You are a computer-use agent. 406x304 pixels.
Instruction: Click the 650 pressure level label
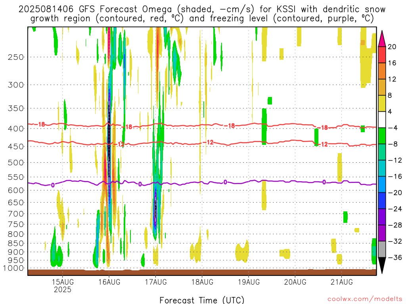(16, 202)
